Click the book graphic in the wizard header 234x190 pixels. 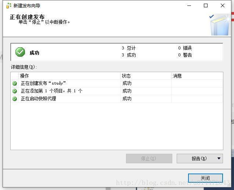220,25
